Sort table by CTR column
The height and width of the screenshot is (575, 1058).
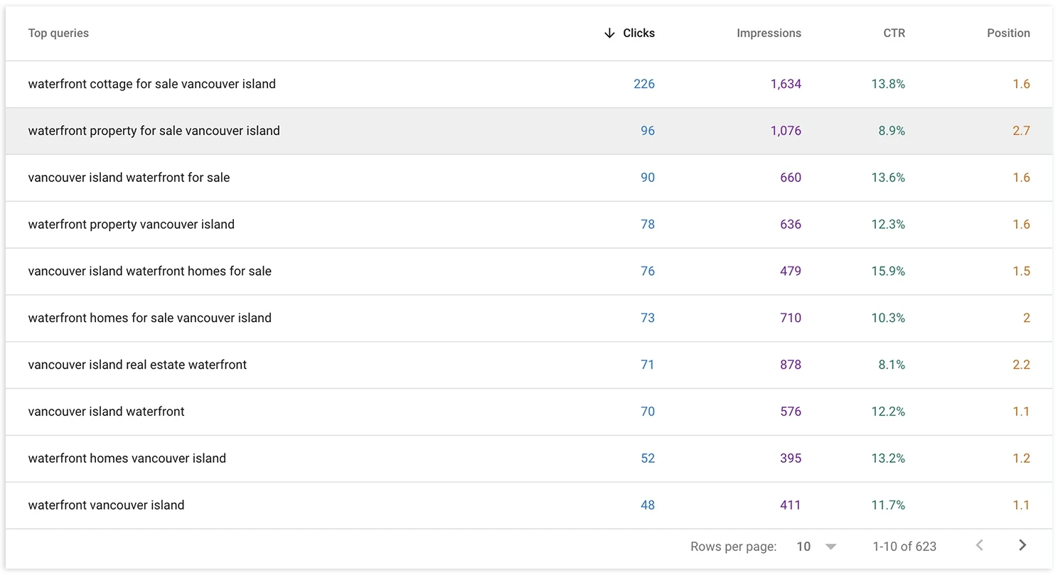(894, 33)
